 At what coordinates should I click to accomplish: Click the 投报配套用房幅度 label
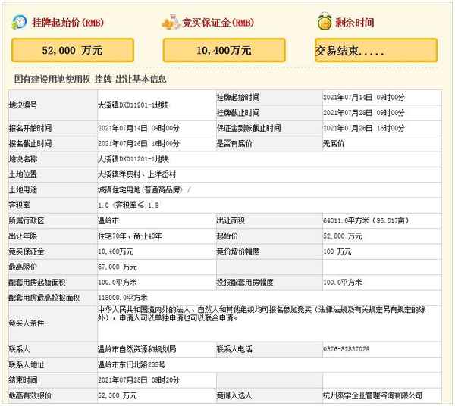[245, 283]
